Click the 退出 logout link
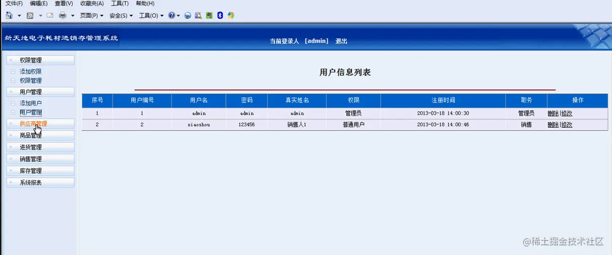Viewport: 612px width, 255px height. pyautogui.click(x=341, y=41)
